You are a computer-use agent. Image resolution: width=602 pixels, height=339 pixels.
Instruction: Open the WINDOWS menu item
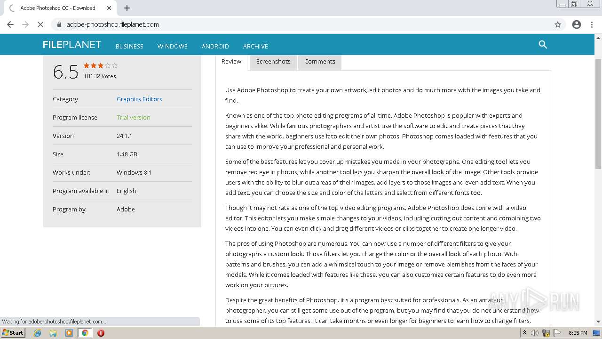(x=173, y=46)
